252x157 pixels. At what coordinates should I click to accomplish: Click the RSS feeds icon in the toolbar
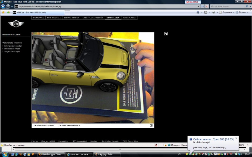click(206, 12)
